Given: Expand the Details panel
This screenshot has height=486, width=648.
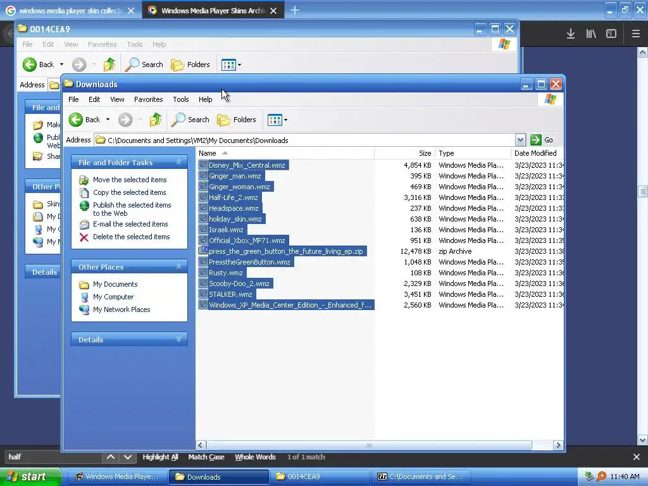Looking at the screenshot, I should click(x=178, y=339).
